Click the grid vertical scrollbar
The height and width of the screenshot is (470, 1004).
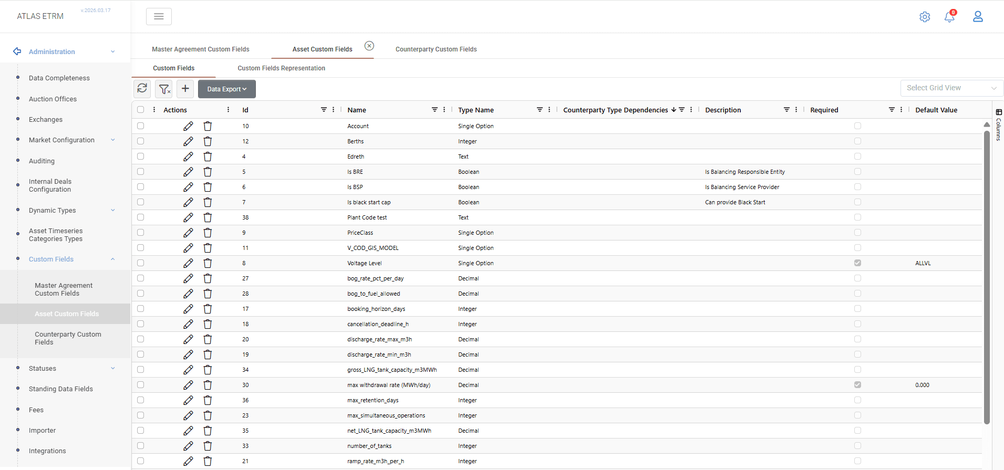coord(987,276)
